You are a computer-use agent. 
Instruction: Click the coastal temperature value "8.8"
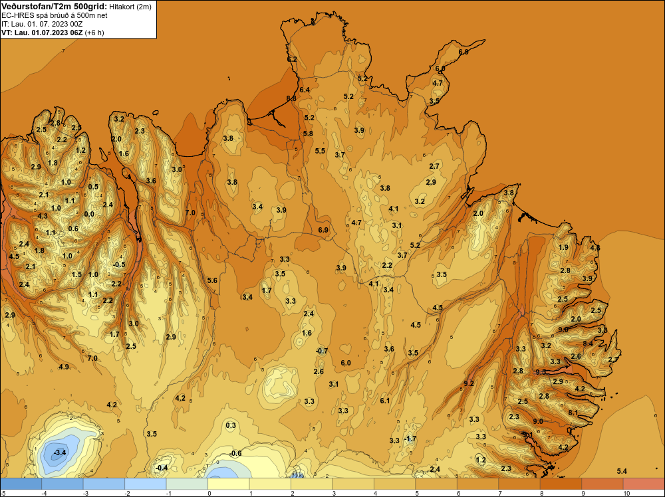click(x=291, y=98)
